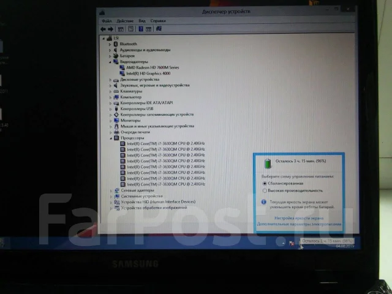This screenshot has width=392, height=294.
Task: Click the Клавиатуры keyboard icon
Action: point(116,91)
